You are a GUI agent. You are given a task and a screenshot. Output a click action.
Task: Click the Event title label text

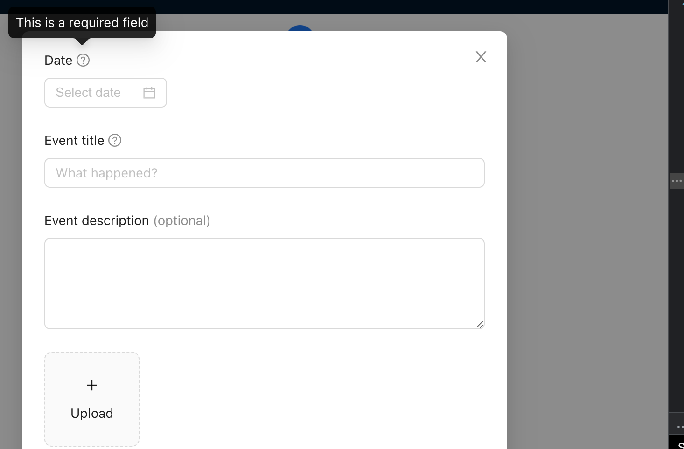[x=74, y=141]
